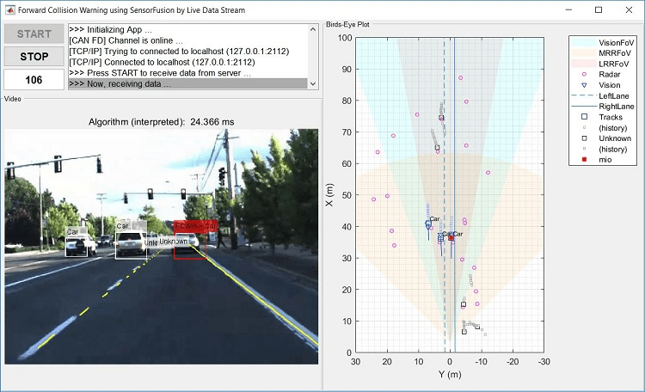This screenshot has height=392, width=645.
Task: Select log line 'Trying to connected to localhost'
Action: 188,52
